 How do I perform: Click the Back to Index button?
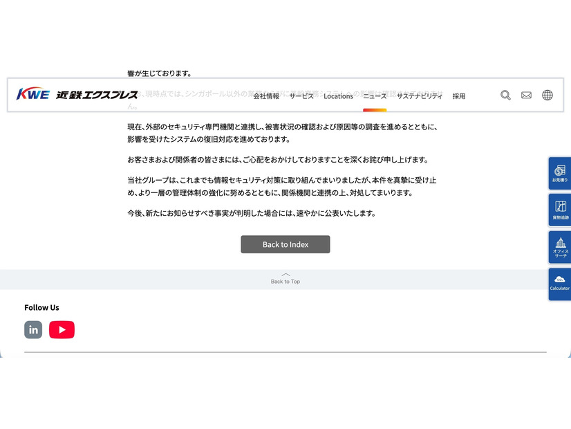coord(285,244)
